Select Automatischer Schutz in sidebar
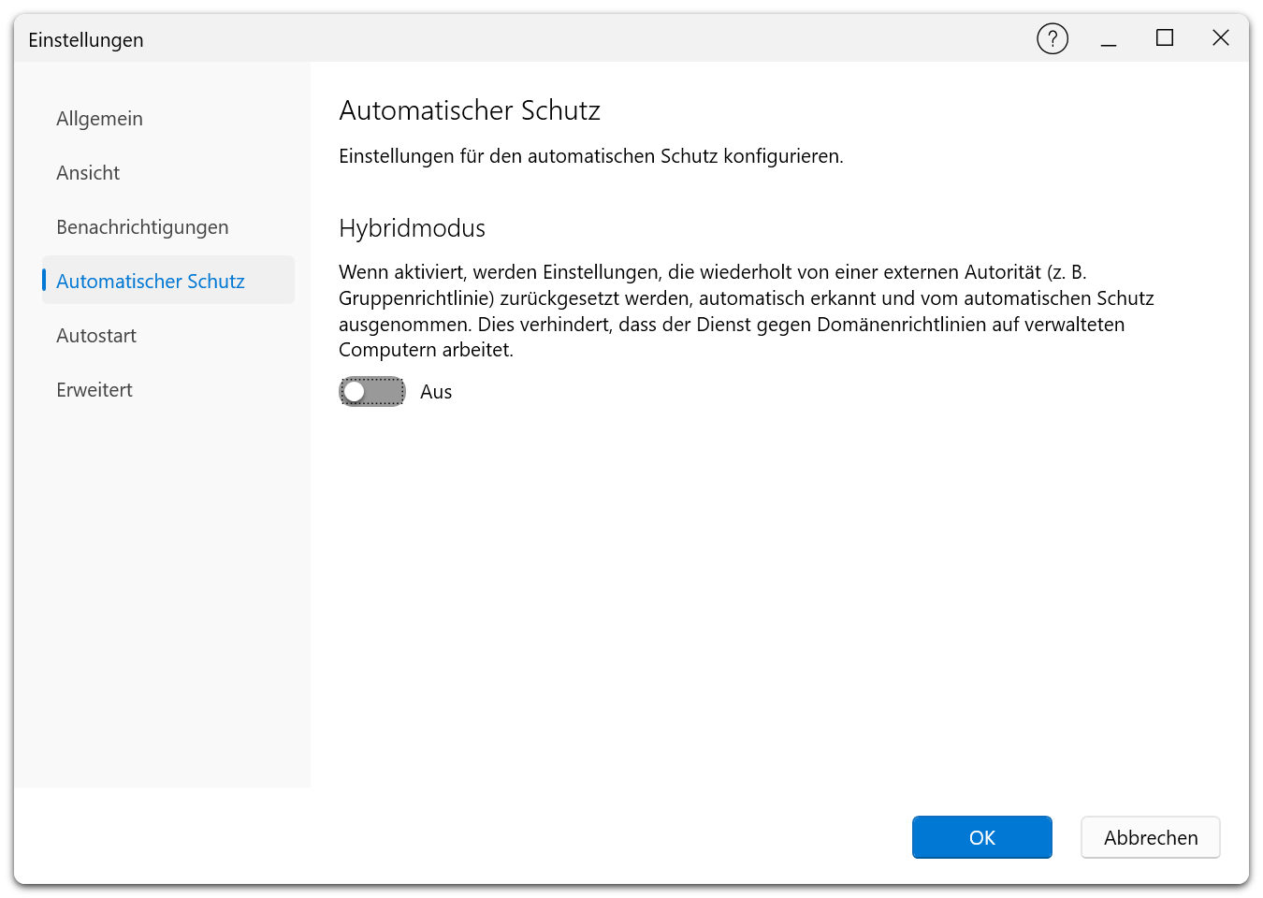The width and height of the screenshot is (1263, 898). point(168,282)
